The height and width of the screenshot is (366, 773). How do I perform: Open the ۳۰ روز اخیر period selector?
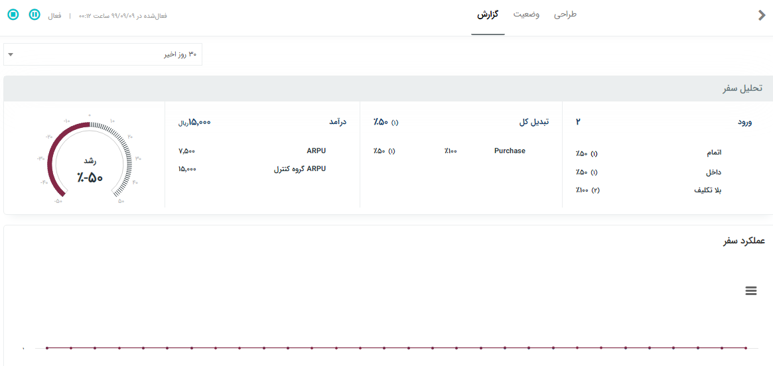point(103,54)
